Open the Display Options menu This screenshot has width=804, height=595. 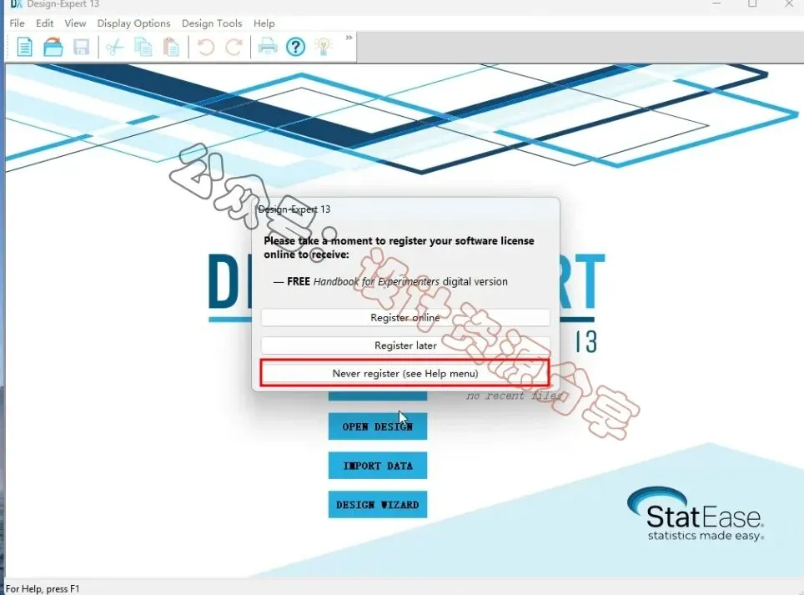click(133, 23)
